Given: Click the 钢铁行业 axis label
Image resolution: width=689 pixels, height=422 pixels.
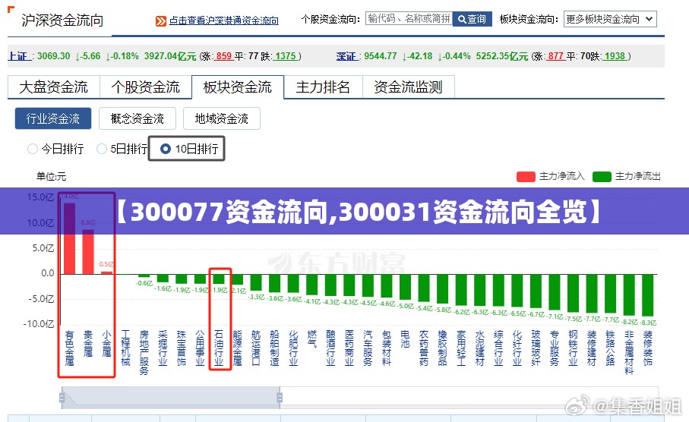Looking at the screenshot, I should click(x=573, y=348).
